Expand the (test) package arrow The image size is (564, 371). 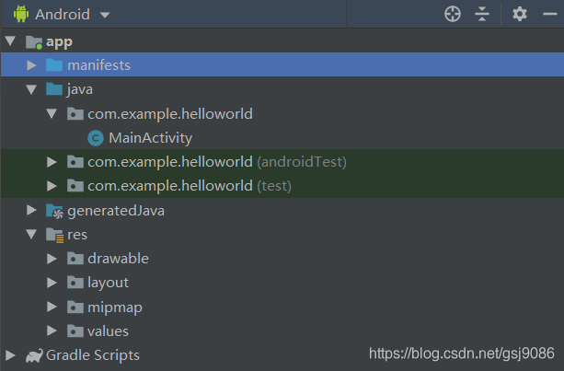coord(52,186)
